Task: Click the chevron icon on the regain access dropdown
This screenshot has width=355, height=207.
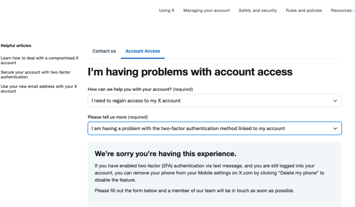Action: point(335,101)
